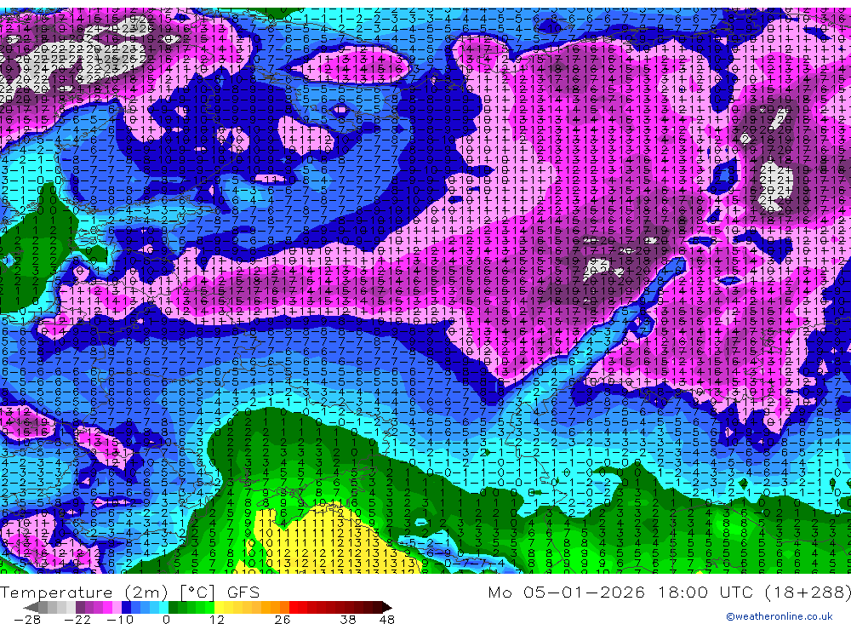Click the 38 legend label

point(348,619)
